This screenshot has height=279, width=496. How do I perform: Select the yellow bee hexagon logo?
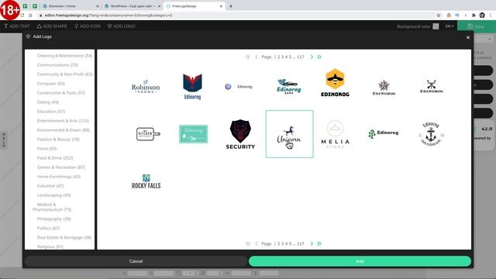[335, 83]
